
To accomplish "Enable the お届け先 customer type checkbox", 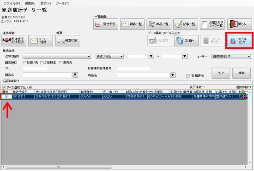I will (x=24, y=63).
